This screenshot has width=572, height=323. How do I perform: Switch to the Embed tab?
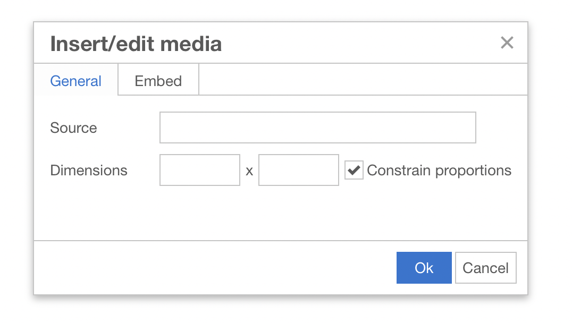pyautogui.click(x=158, y=80)
